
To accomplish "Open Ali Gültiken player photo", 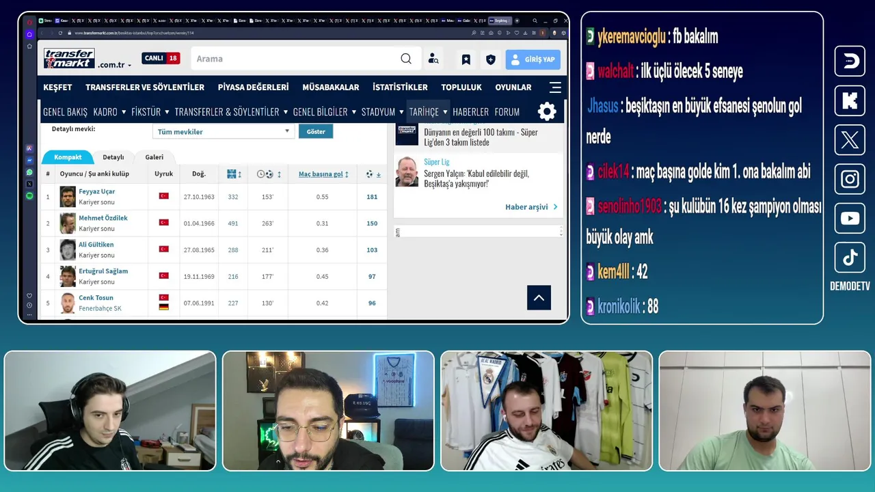I will (68, 250).
